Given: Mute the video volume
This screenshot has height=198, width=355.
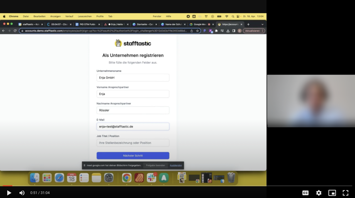Looking at the screenshot, I should pyautogui.click(x=22, y=193).
